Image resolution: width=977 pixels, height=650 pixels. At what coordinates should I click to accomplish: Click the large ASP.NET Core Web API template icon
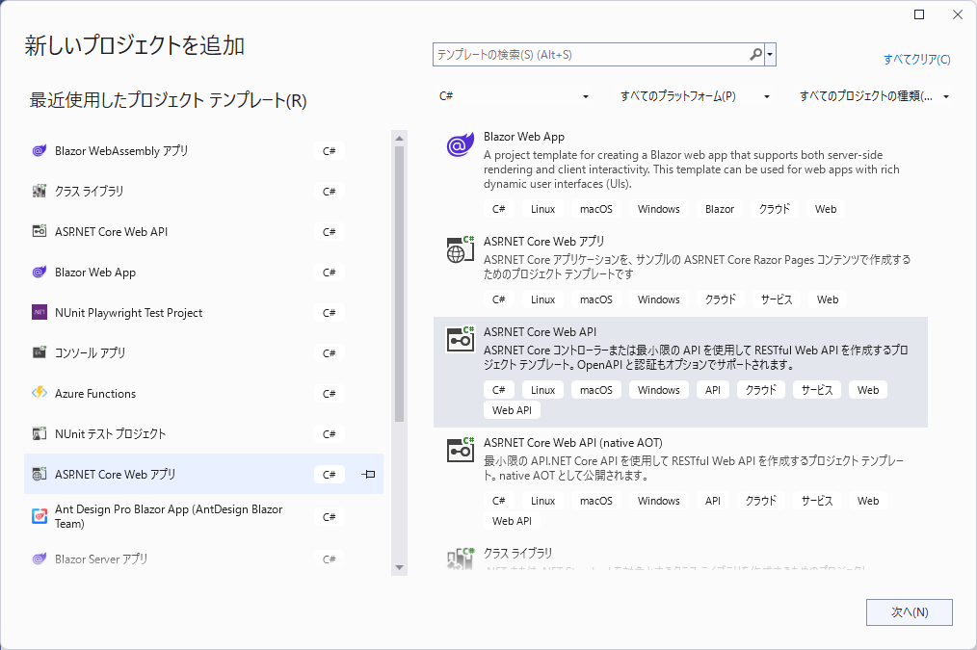click(461, 340)
